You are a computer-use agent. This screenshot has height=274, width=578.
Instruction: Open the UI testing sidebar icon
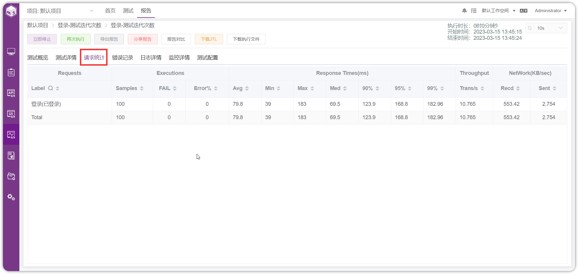click(x=11, y=114)
